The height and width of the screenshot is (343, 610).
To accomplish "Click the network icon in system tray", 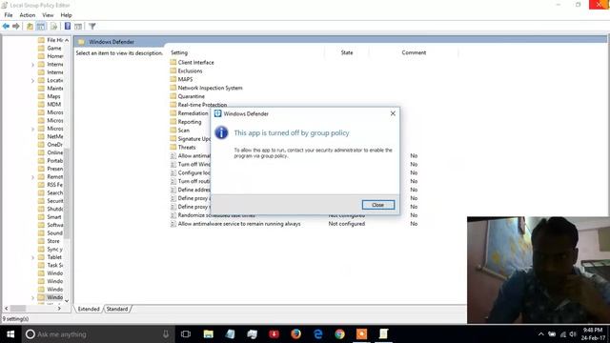I will tap(563, 334).
